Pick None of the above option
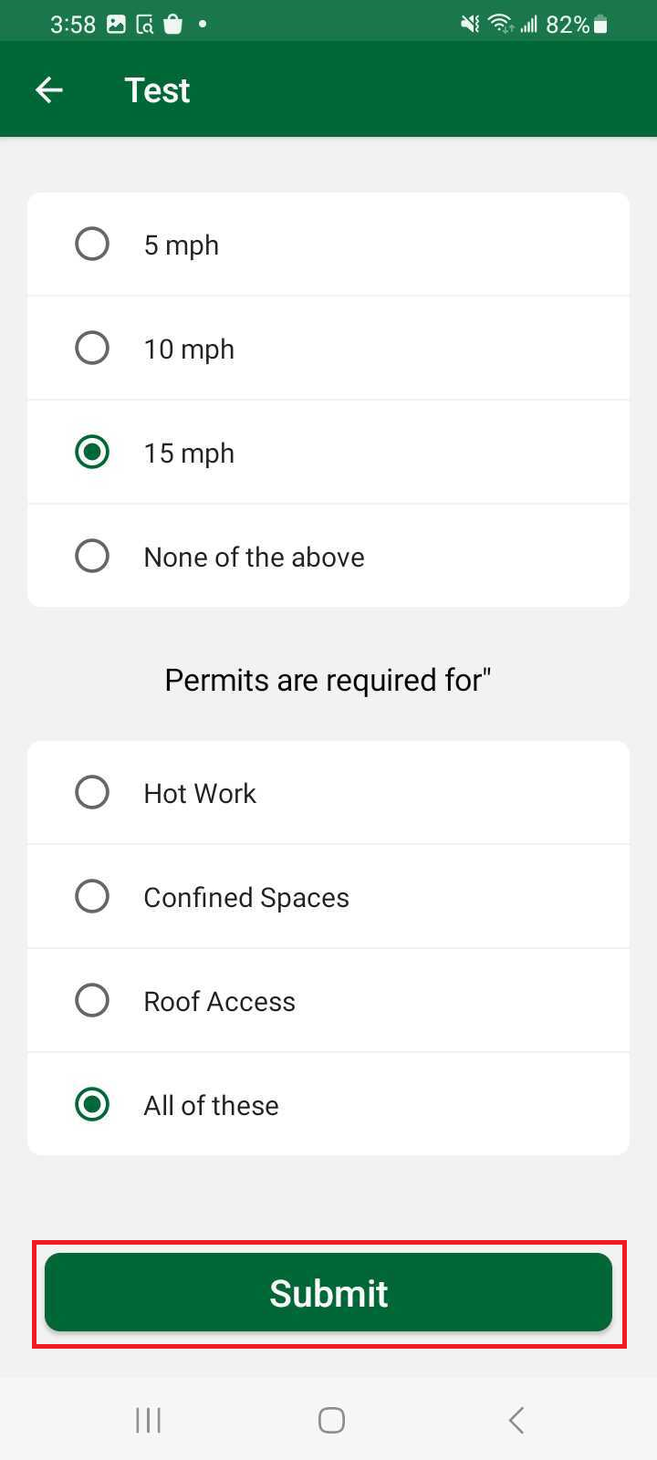This screenshot has width=657, height=1460. pyautogui.click(x=92, y=557)
